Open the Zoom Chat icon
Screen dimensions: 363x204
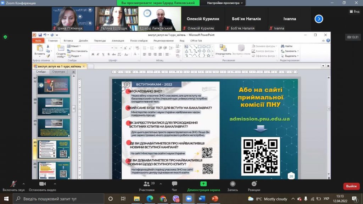174,184
